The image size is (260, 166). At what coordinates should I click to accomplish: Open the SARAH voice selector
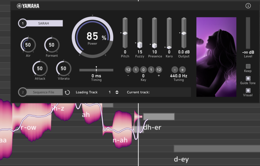pyautogui.click(x=43, y=23)
